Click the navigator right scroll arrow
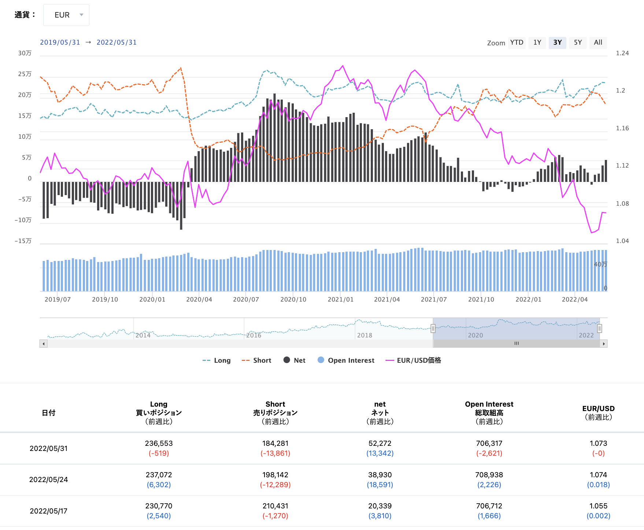The height and width of the screenshot is (530, 644). 604,344
